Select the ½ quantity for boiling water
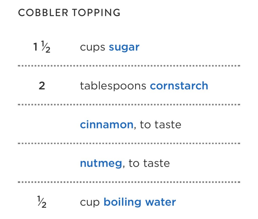Screen dimensions: 258x219 pyautogui.click(x=42, y=203)
